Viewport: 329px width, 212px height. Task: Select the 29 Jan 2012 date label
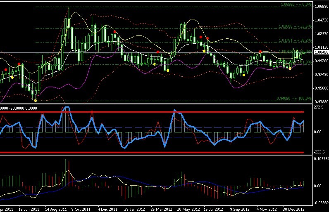pyautogui.click(x=134, y=209)
